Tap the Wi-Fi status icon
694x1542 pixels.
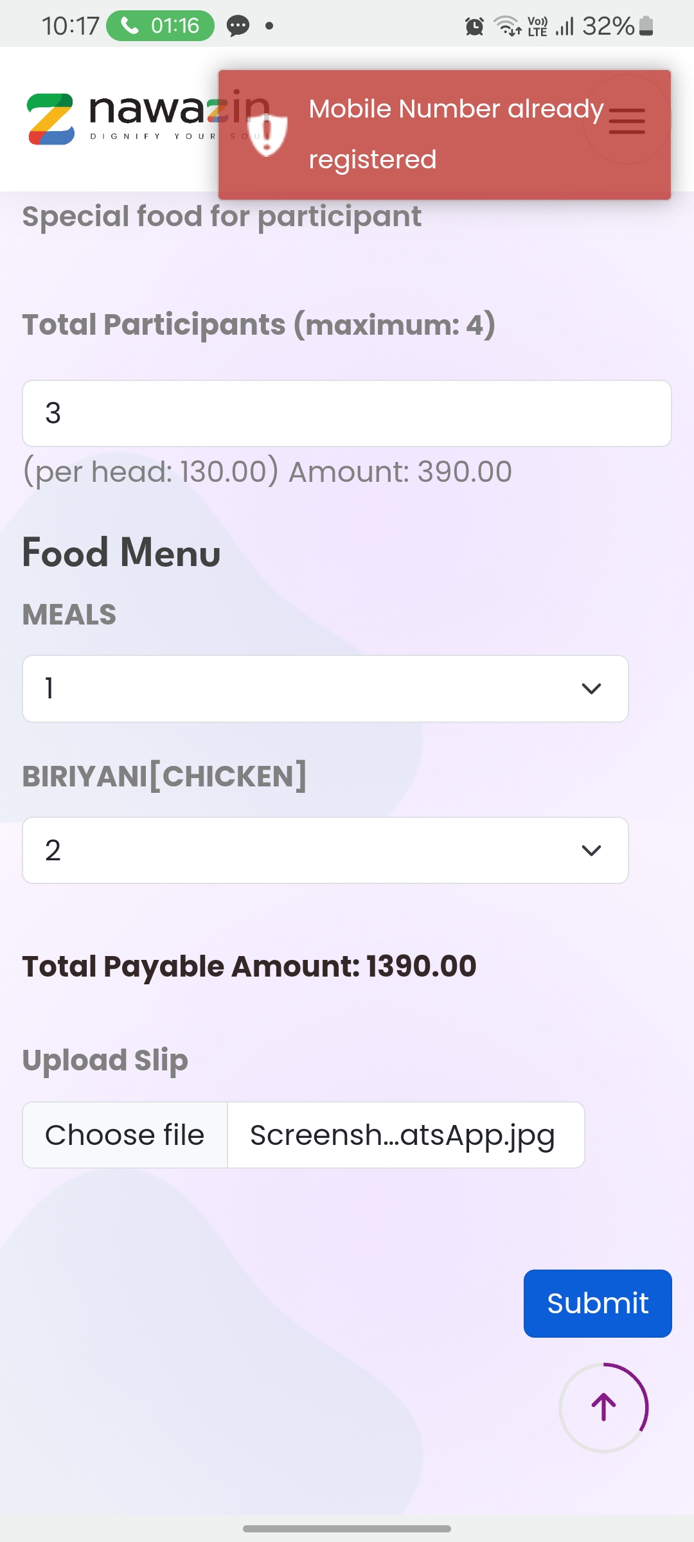507,26
